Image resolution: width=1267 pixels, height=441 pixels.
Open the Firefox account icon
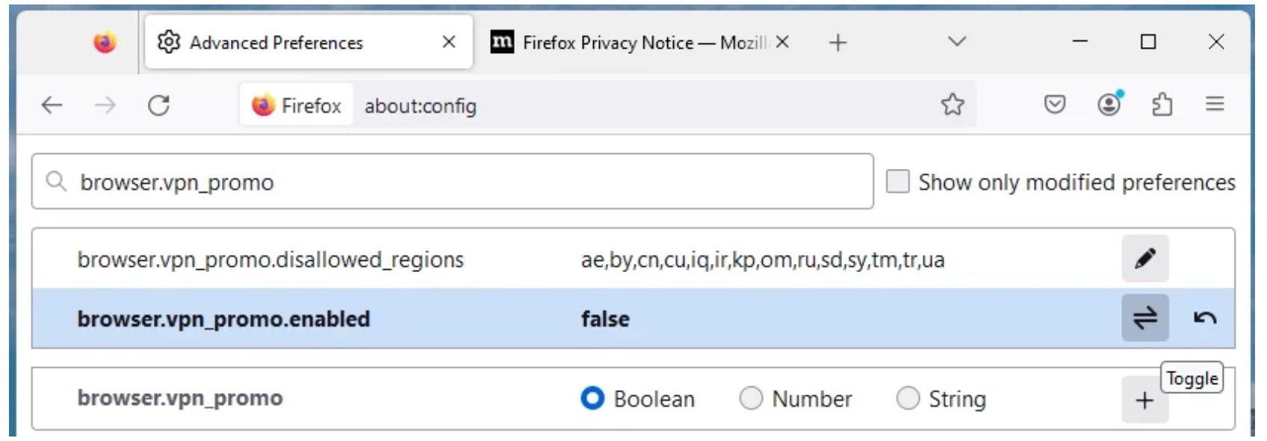(x=1109, y=105)
